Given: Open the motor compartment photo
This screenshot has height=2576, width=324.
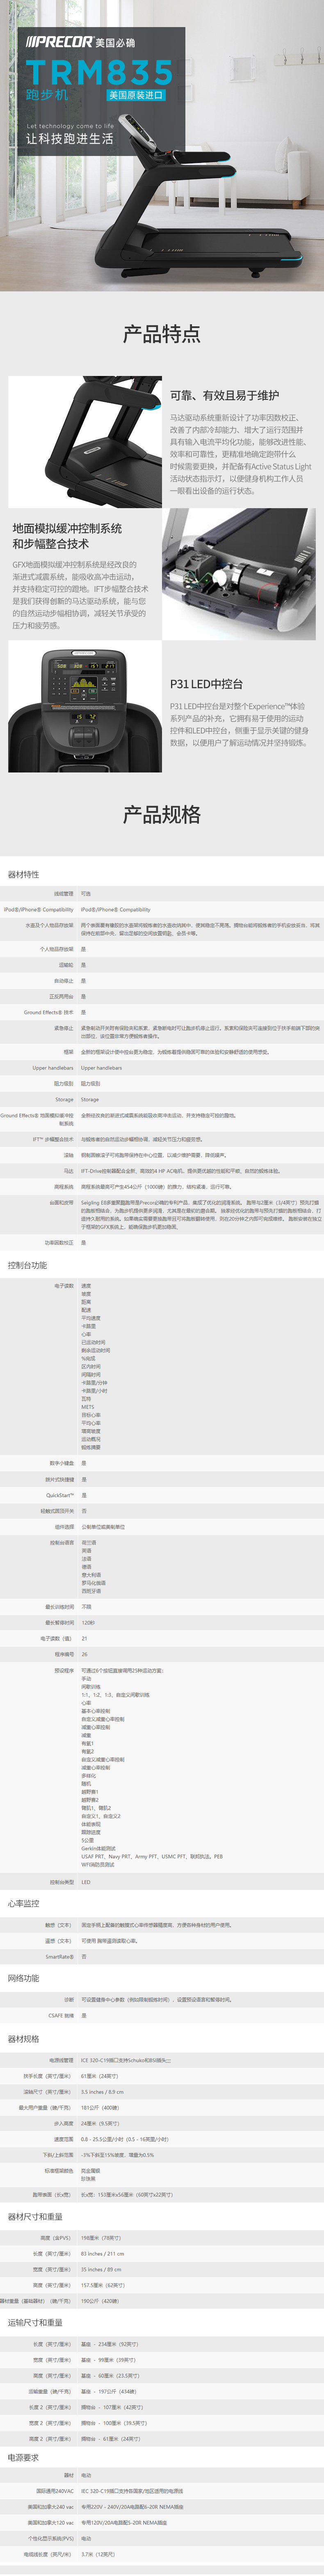Looking at the screenshot, I should tap(239, 574).
